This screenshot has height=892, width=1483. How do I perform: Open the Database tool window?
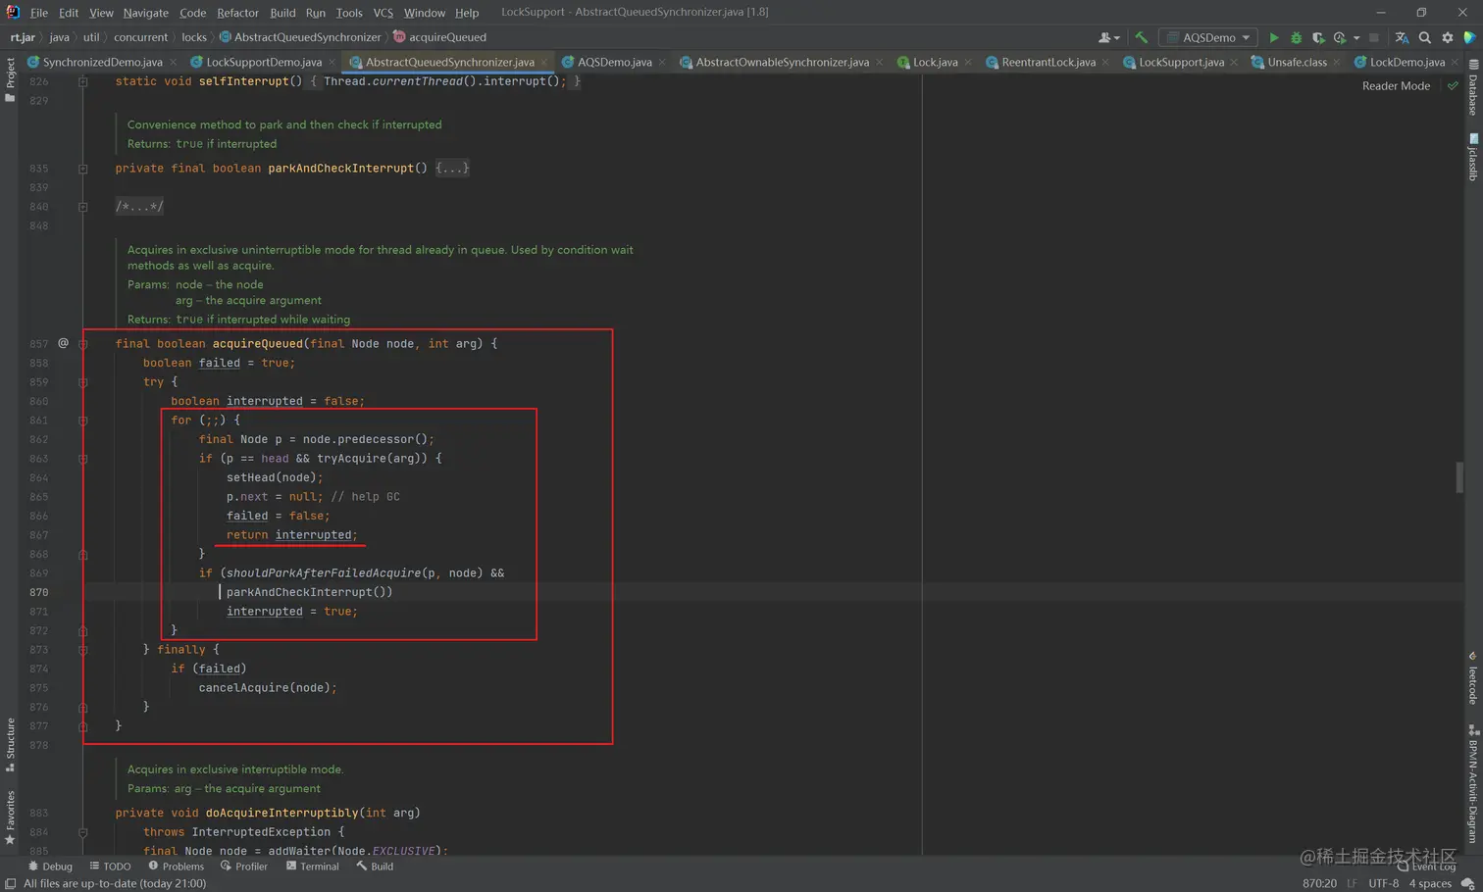1473,88
